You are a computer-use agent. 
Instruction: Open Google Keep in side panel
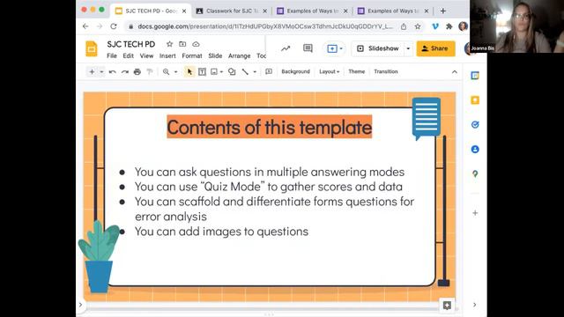pos(475,100)
